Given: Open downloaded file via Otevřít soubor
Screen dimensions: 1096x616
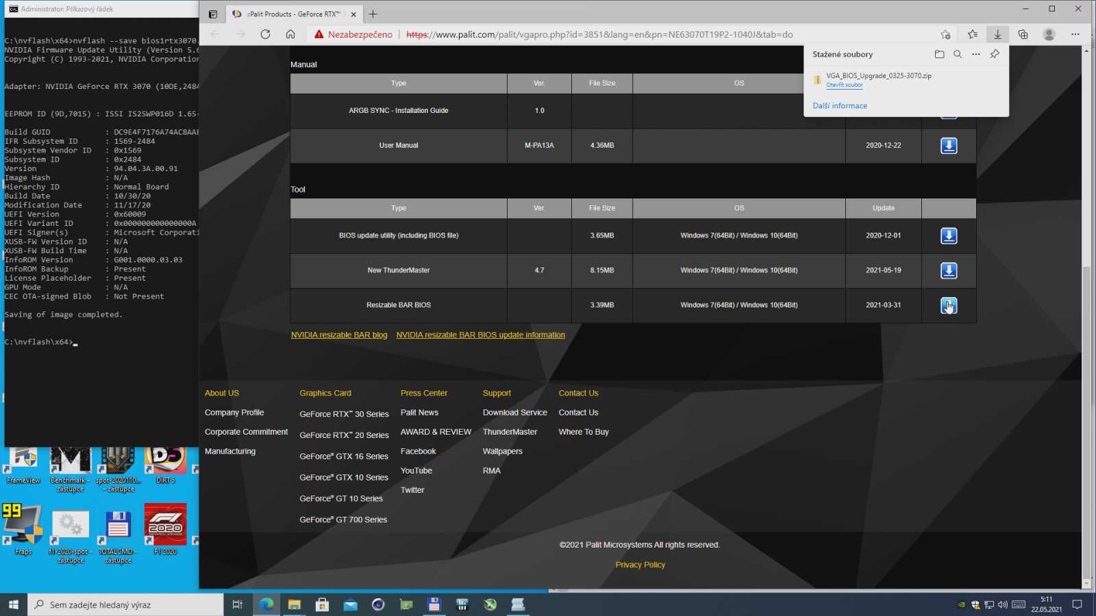Looking at the screenshot, I should pos(845,85).
